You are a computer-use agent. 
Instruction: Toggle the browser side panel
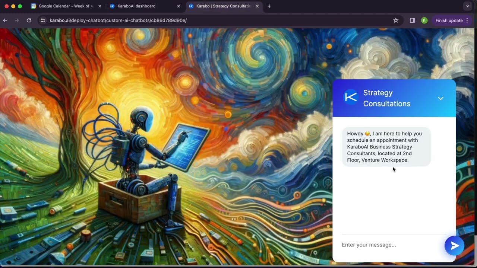[412, 20]
